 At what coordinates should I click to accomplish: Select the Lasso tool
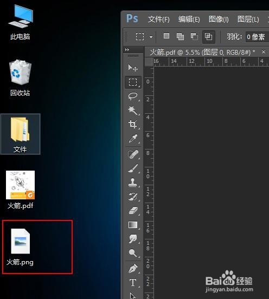pyautogui.click(x=133, y=96)
